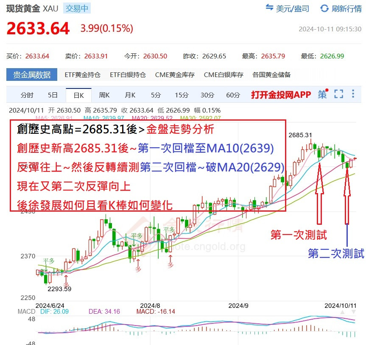
Task: Click current price 2633.64 in large red
Action: point(38,28)
